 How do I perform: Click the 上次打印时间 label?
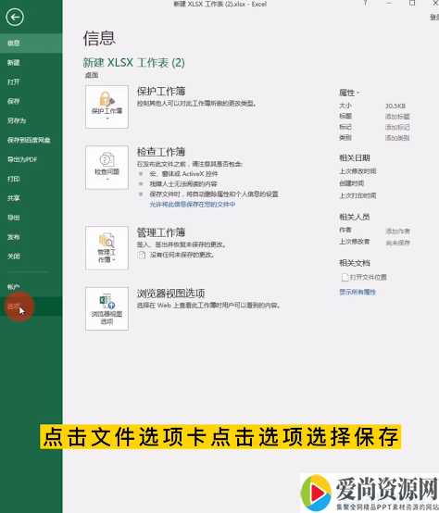pyautogui.click(x=357, y=195)
